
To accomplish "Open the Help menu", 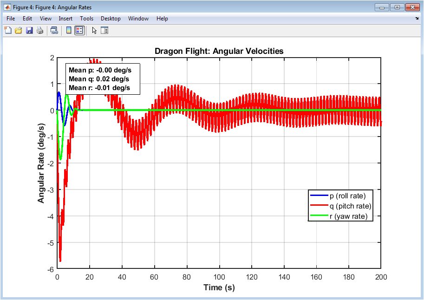I will pyautogui.click(x=162, y=19).
